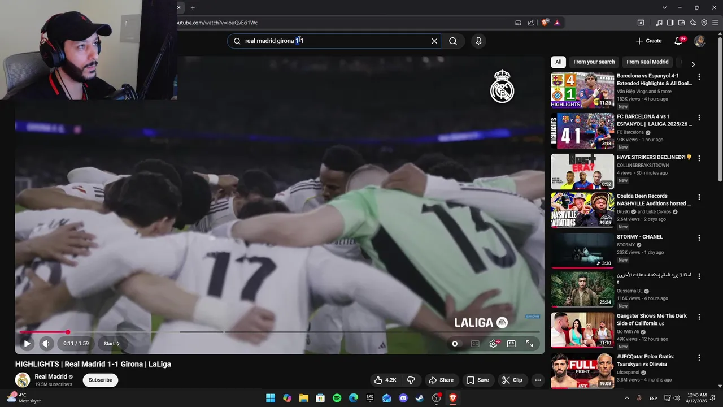The image size is (723, 407).
Task: Open options for Gangster Shows Me video
Action: pyautogui.click(x=699, y=317)
